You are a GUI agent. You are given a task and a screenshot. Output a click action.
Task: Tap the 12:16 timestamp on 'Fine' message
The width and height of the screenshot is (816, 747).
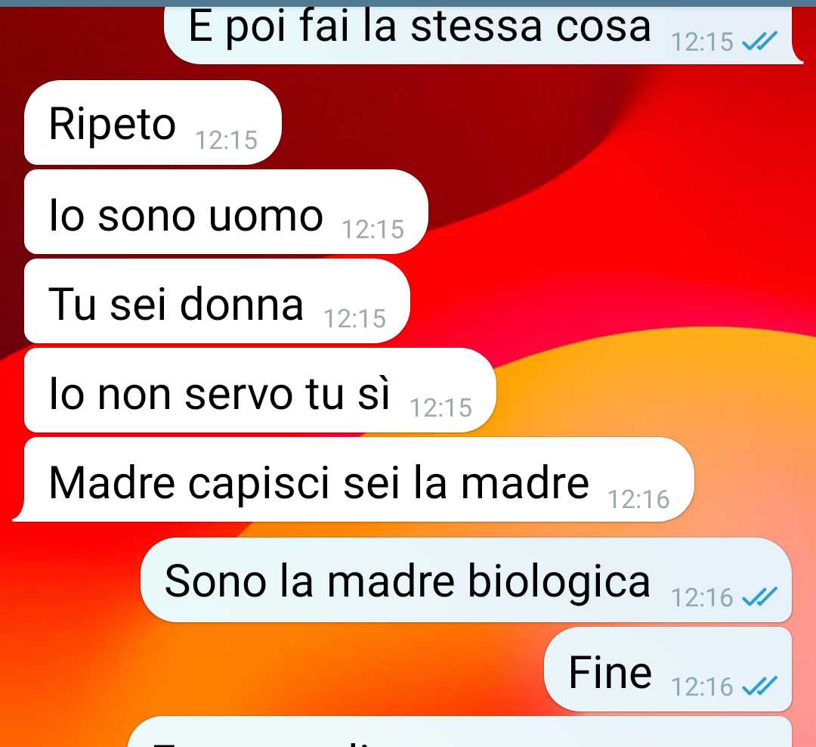click(702, 687)
